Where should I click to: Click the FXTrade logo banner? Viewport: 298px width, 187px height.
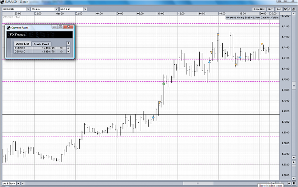40,35
